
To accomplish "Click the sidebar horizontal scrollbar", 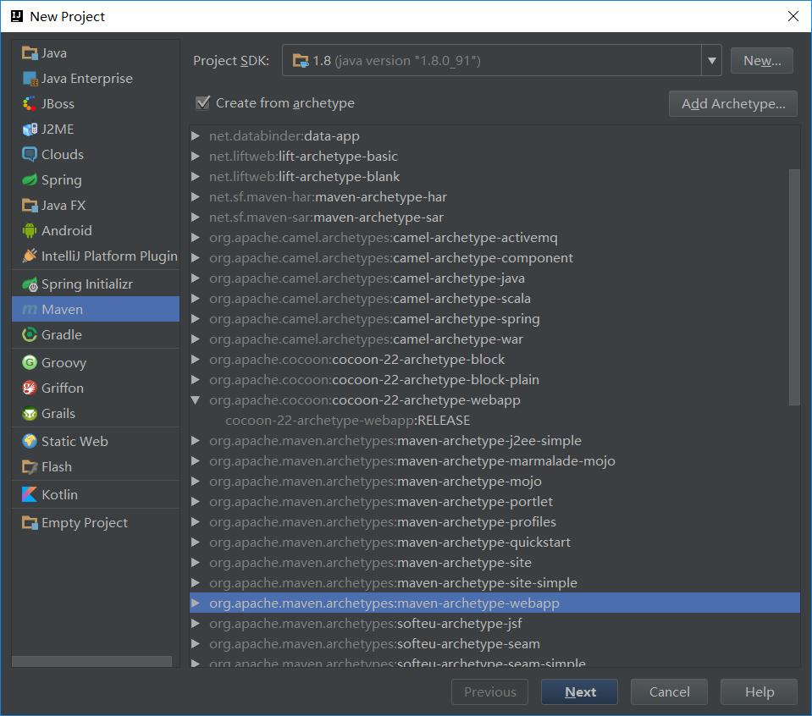I will click(x=91, y=661).
